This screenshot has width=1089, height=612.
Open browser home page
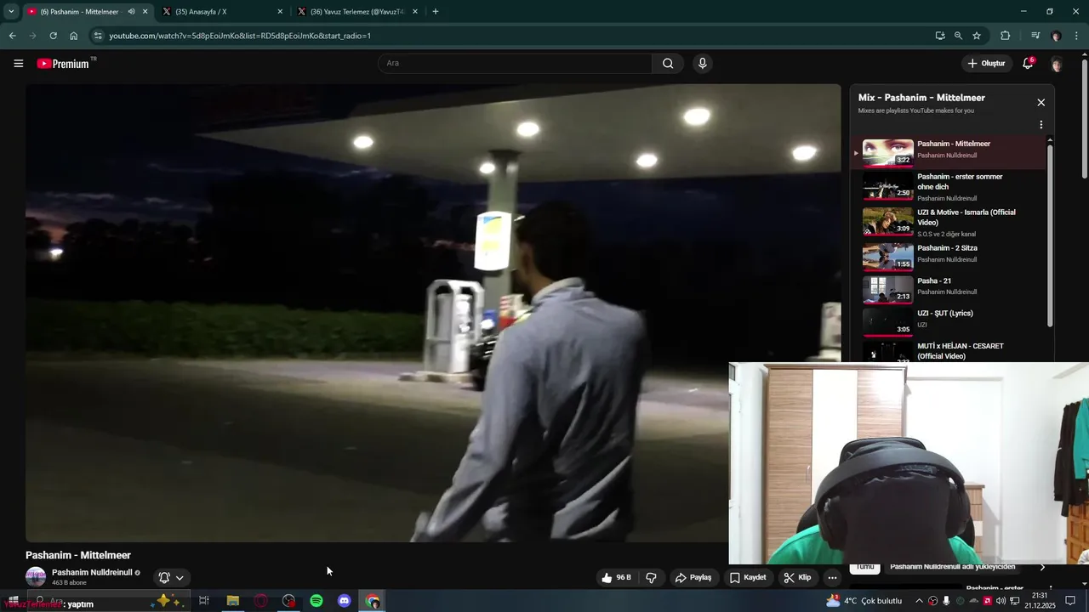tap(74, 36)
